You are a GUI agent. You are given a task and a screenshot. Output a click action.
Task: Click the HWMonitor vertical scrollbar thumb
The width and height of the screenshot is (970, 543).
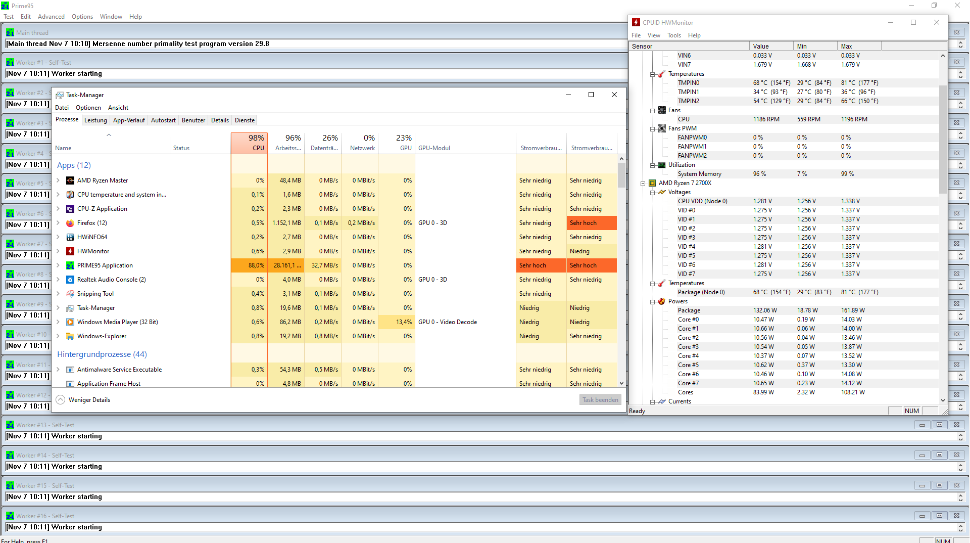click(943, 140)
